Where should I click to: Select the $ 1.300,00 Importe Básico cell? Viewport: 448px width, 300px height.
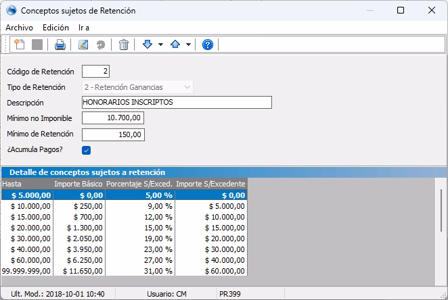tap(79, 228)
